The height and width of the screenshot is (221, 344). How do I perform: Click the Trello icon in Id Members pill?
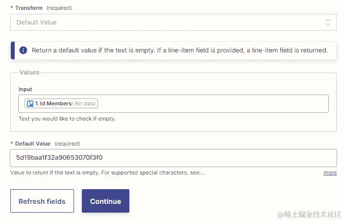click(x=30, y=103)
